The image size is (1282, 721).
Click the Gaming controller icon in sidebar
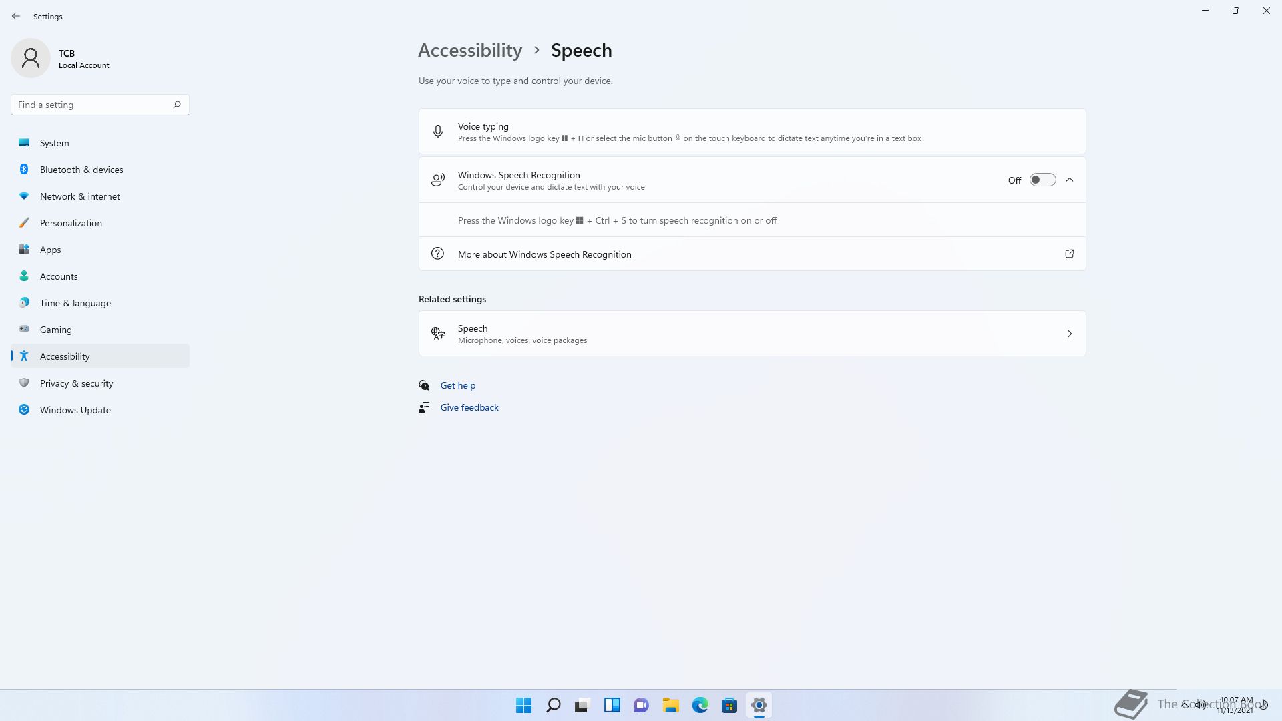click(x=24, y=329)
